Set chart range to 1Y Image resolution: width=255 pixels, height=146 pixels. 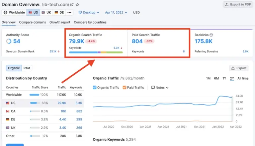[224, 78]
